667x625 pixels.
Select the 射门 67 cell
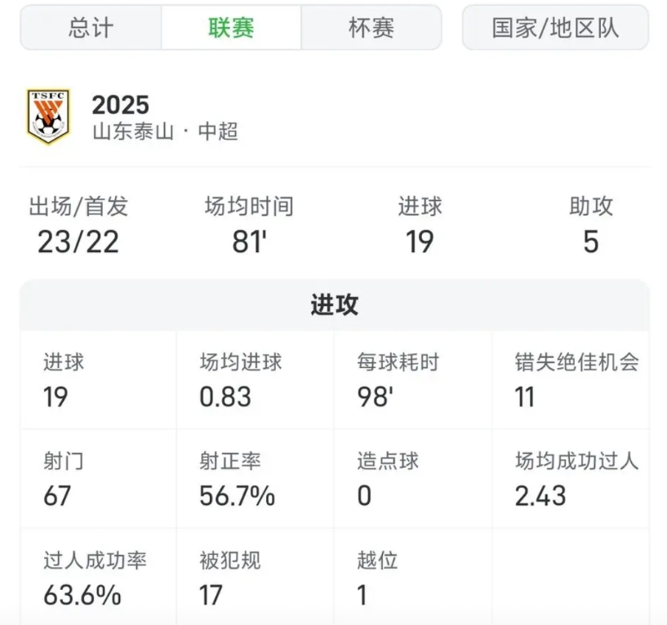[x=98, y=479]
